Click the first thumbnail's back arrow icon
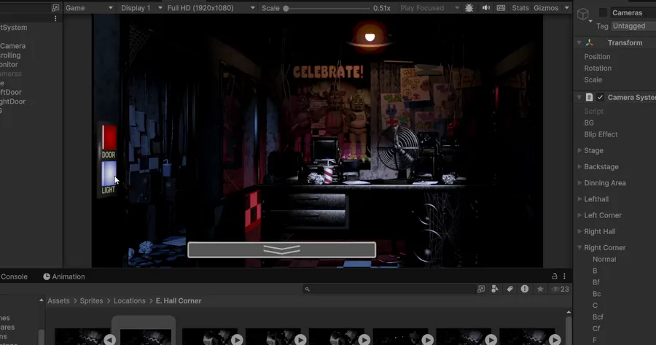The width and height of the screenshot is (656, 345). pos(109,340)
